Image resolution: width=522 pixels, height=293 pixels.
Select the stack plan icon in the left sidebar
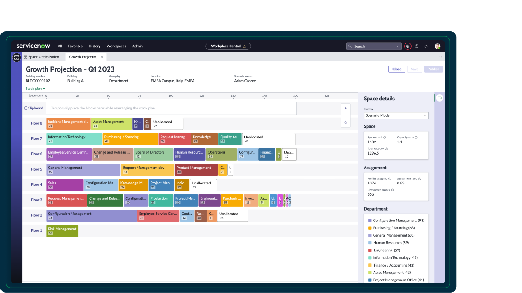point(16,57)
